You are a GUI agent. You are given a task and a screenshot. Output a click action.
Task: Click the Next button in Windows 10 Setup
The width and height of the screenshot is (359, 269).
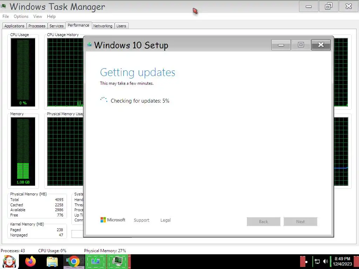click(x=300, y=222)
